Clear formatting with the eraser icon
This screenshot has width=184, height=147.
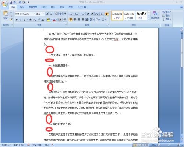56,14
